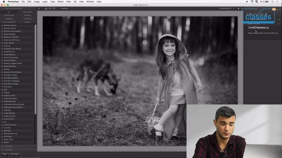The width and height of the screenshot is (282, 158).
Task: Switch to NATURE filter category
Action: point(27,15)
